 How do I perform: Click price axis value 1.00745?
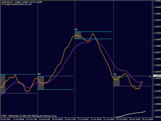(x=157, y=110)
